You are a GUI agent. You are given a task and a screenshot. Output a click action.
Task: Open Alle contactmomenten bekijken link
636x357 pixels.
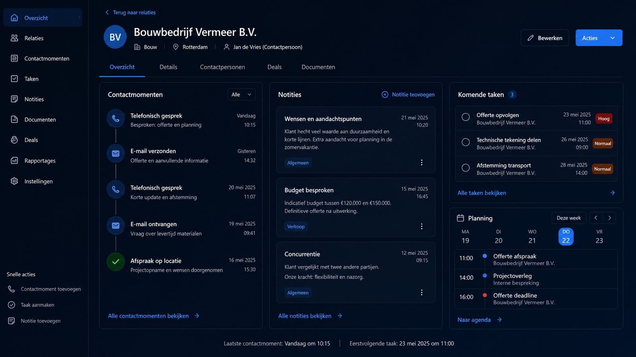point(154,316)
